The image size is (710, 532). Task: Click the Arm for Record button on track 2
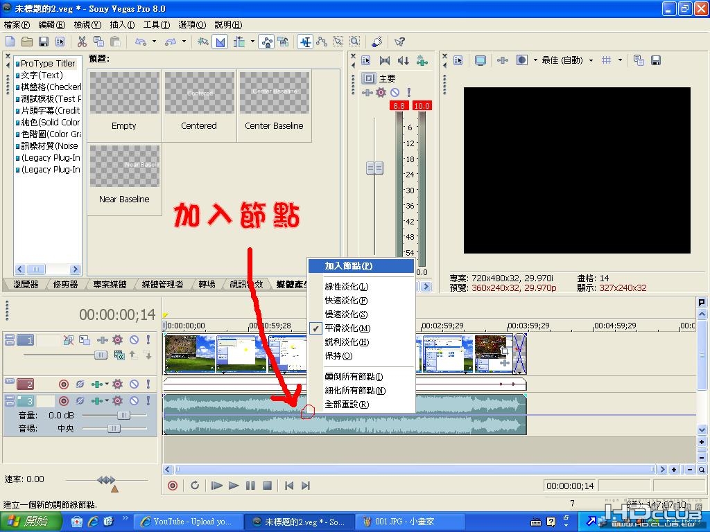[x=64, y=384]
